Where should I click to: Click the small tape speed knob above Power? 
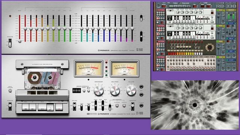(10, 91)
